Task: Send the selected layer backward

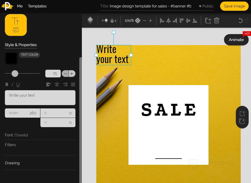Action: (x=114, y=21)
